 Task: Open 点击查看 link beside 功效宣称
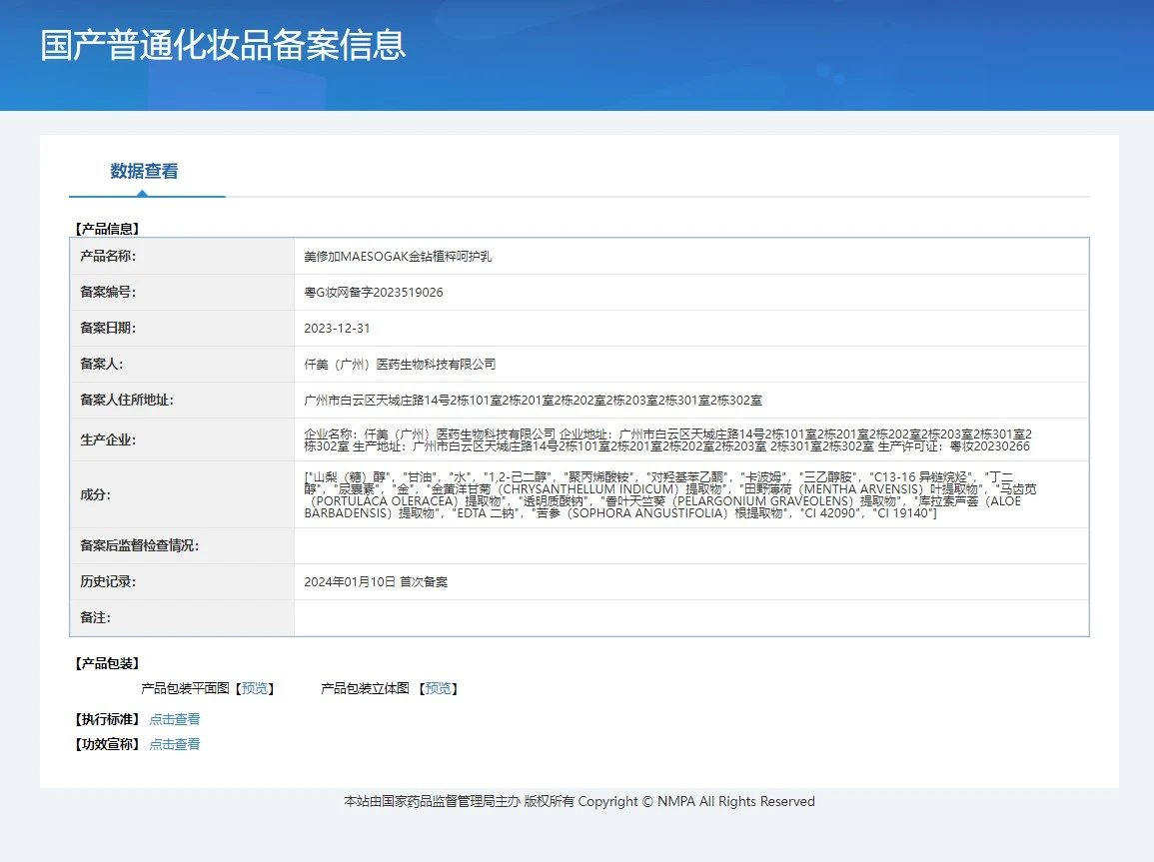pos(175,744)
